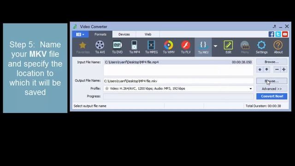Screen dimensions: 295x166
Task: Switch to the Web tab
Action: [148, 35]
